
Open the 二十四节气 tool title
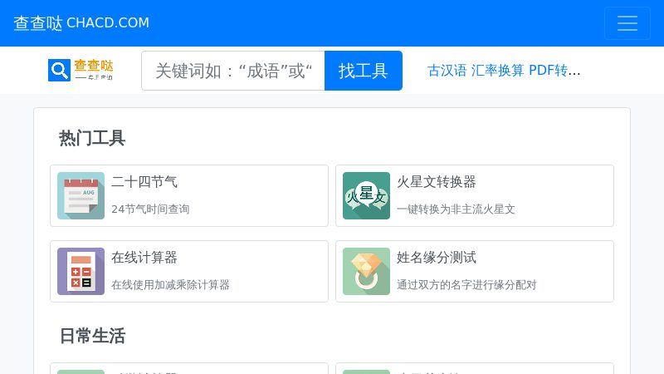tap(144, 182)
